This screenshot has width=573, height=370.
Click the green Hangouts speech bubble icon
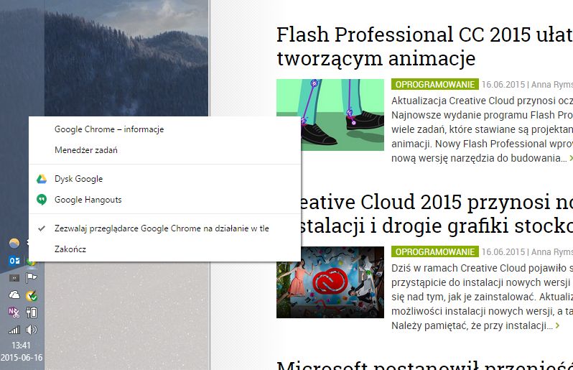pyautogui.click(x=42, y=200)
